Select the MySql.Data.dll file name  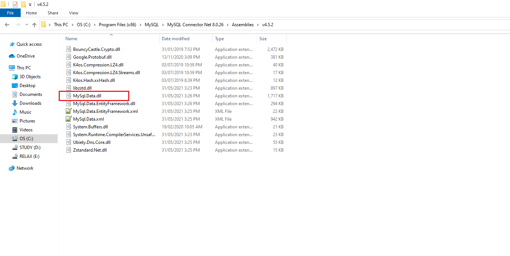[87, 96]
